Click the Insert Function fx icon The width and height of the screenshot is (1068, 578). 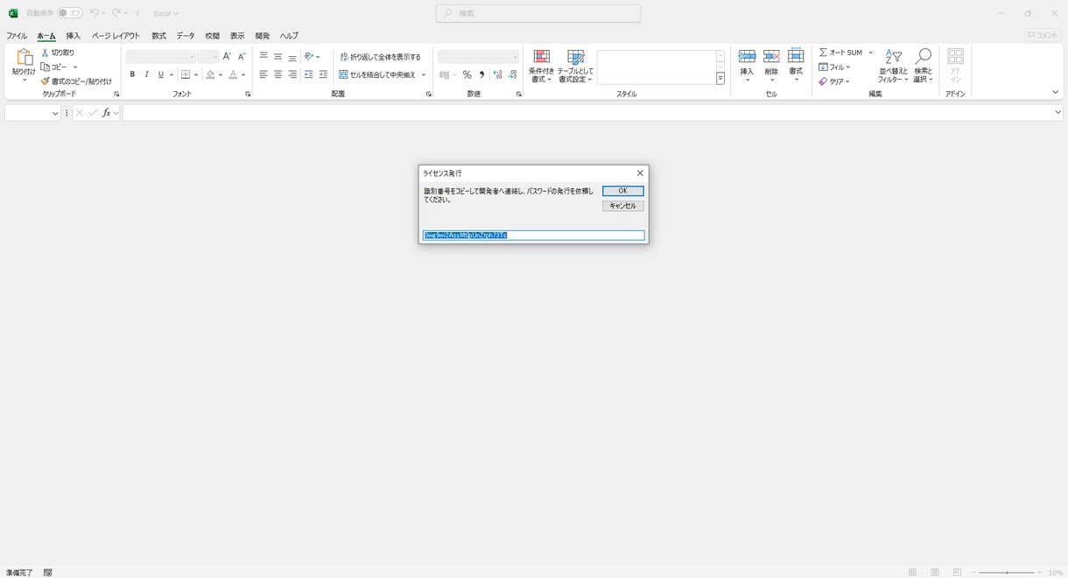pos(107,113)
